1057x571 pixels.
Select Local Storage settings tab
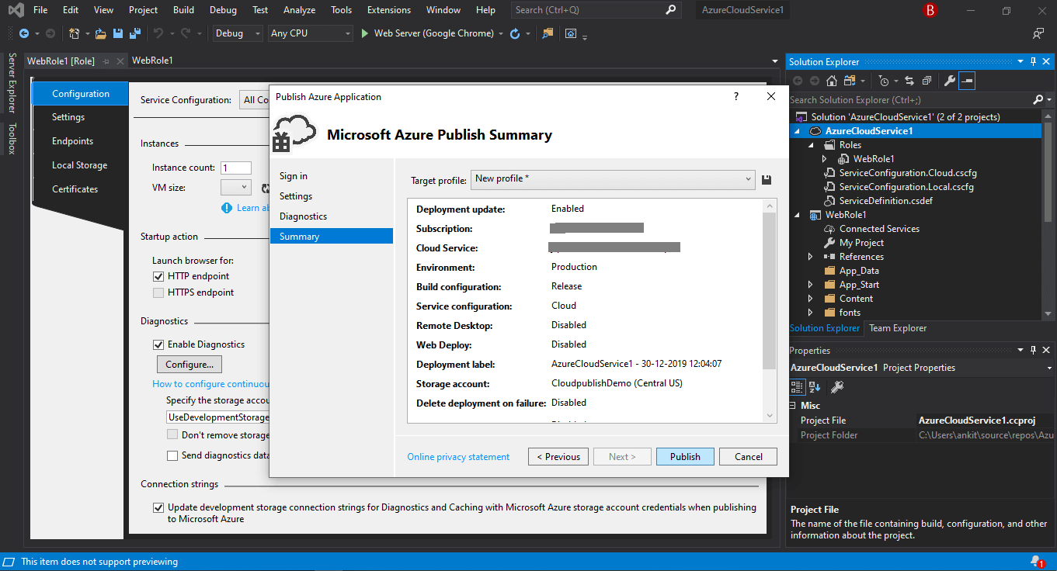coord(80,165)
